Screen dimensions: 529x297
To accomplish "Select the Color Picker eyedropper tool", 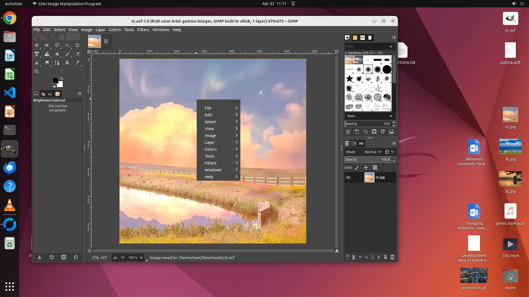I will pos(77,63).
